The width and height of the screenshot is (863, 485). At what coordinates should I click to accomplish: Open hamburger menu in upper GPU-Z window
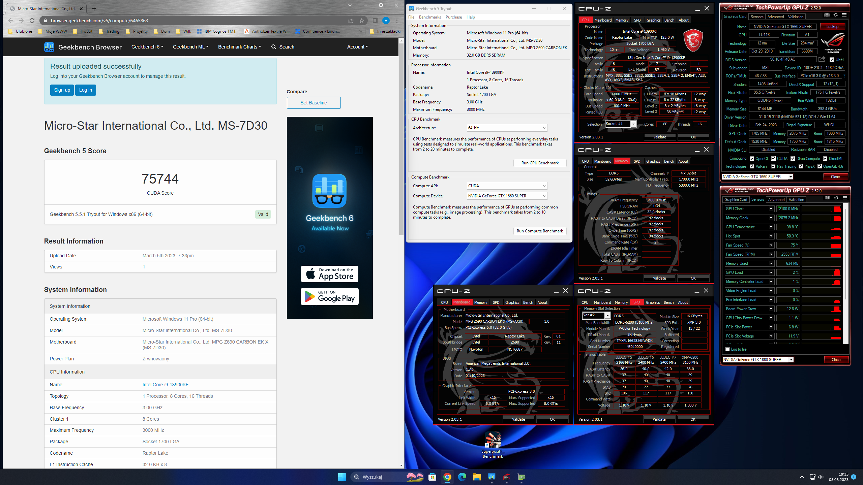coord(844,15)
